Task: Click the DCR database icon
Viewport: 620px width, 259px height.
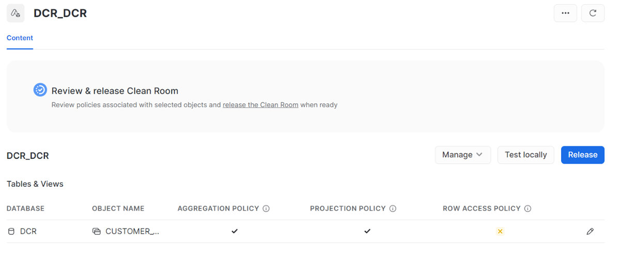Action: click(x=11, y=232)
